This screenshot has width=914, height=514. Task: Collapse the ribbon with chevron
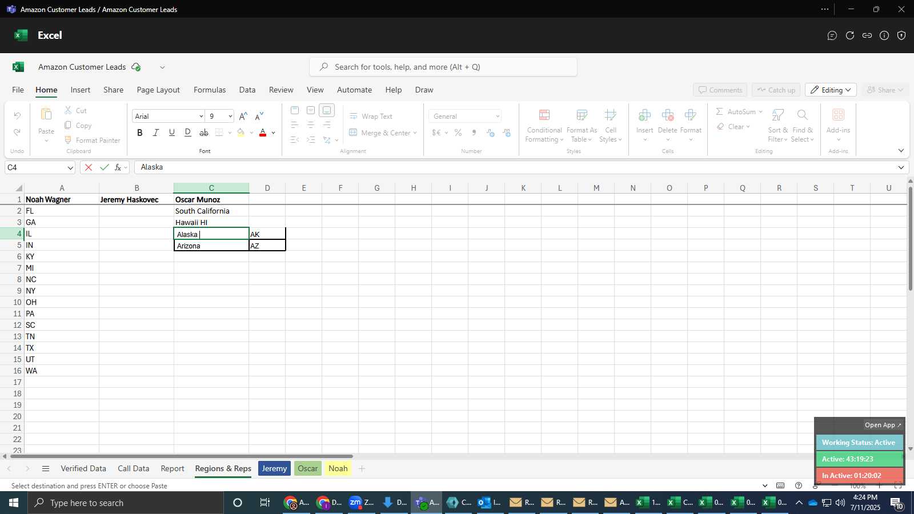901,151
